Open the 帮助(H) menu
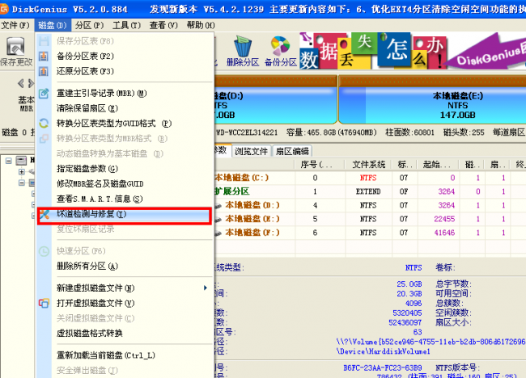This screenshot has width=526, height=378. (201, 25)
